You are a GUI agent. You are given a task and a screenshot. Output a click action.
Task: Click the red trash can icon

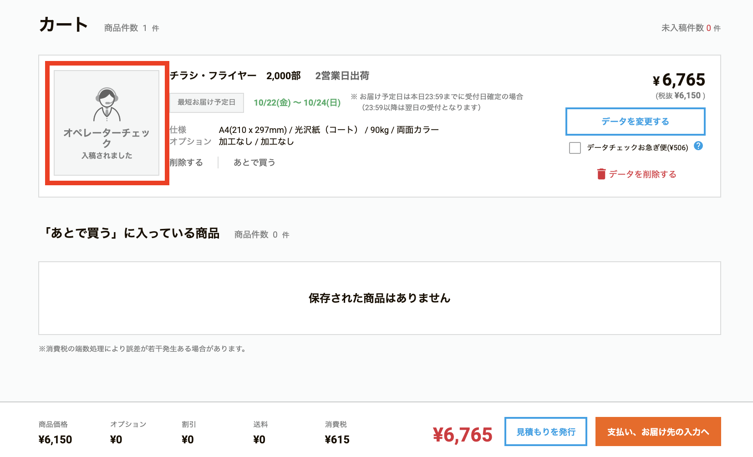pyautogui.click(x=601, y=174)
